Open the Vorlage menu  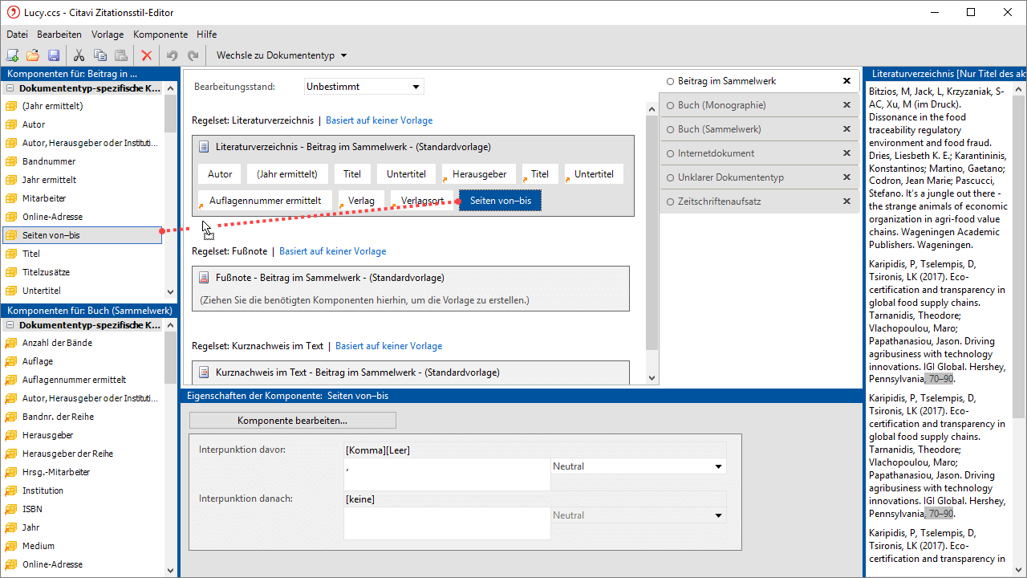pyautogui.click(x=108, y=35)
